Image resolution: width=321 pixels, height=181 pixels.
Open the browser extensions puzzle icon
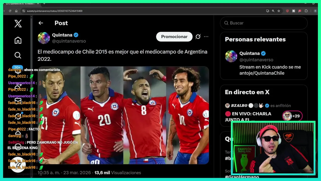306,11
